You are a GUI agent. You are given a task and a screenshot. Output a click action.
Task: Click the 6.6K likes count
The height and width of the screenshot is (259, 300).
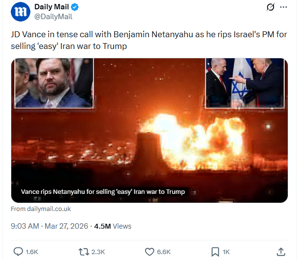[164, 252]
